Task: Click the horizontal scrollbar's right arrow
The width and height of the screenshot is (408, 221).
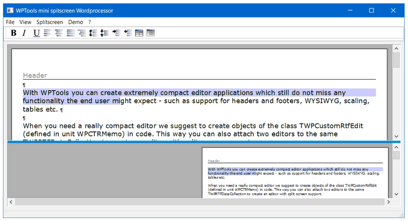Action: click(x=390, y=202)
